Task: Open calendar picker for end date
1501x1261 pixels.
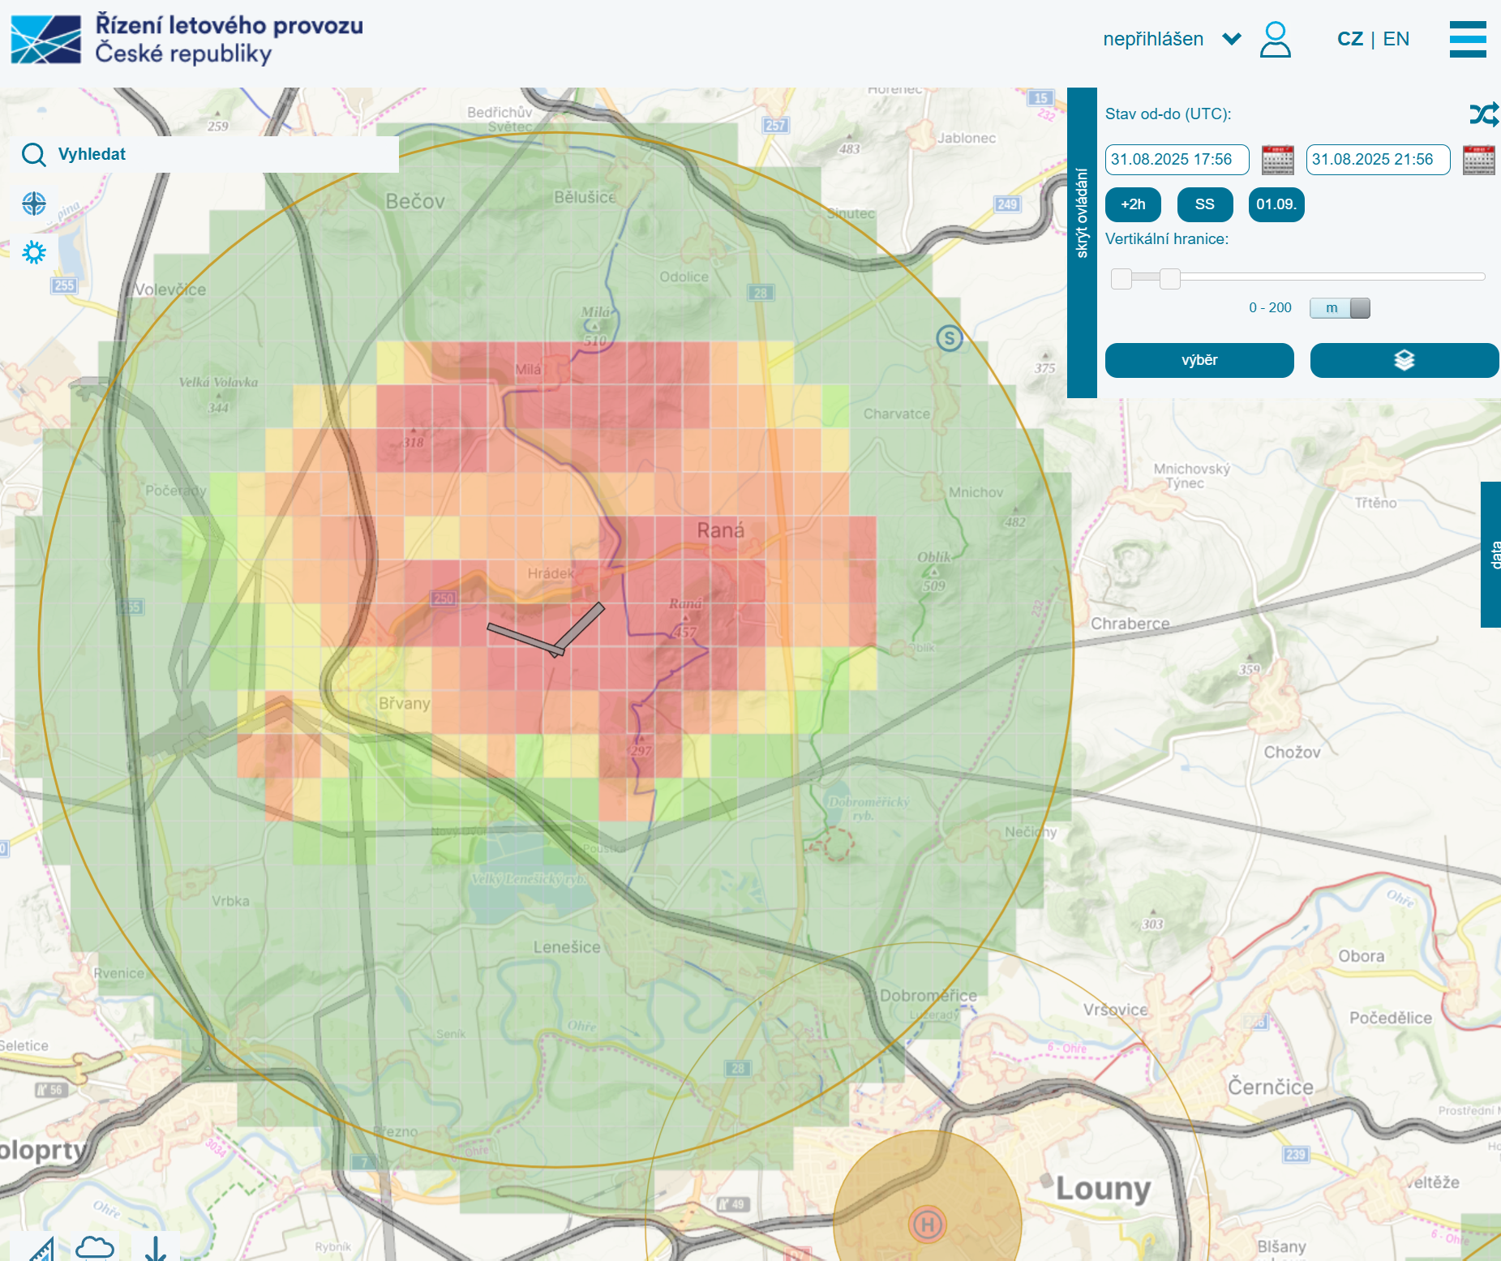Action: pos(1478,160)
